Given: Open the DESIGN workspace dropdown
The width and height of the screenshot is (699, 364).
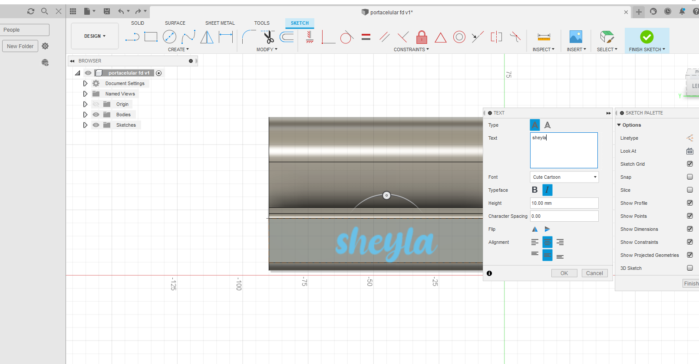Looking at the screenshot, I should 95,36.
